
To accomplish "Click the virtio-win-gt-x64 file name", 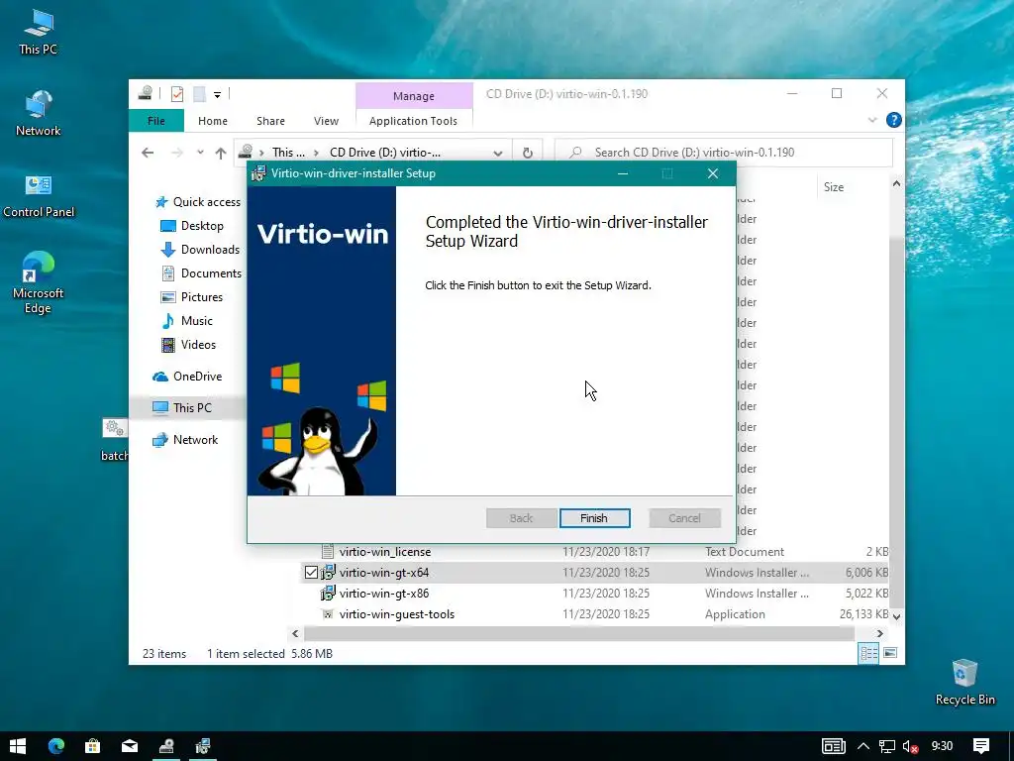I will click(x=384, y=573).
